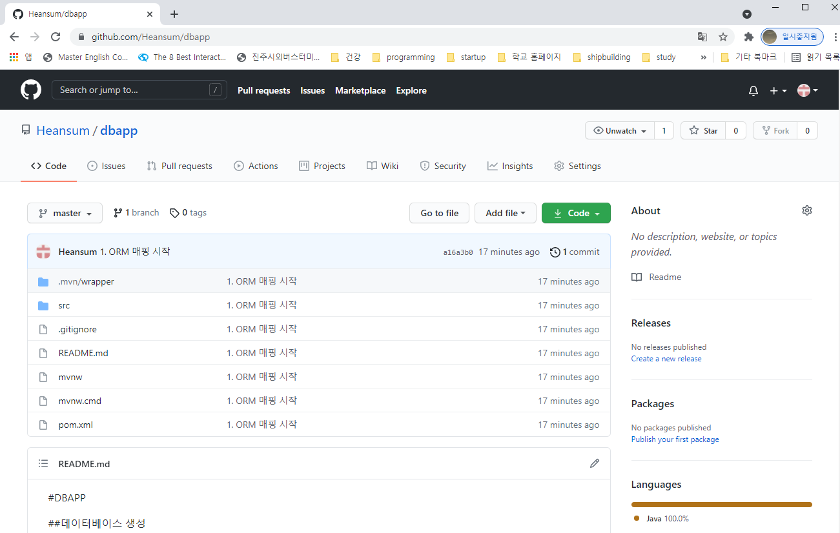Switch to the Issues tab

[107, 166]
